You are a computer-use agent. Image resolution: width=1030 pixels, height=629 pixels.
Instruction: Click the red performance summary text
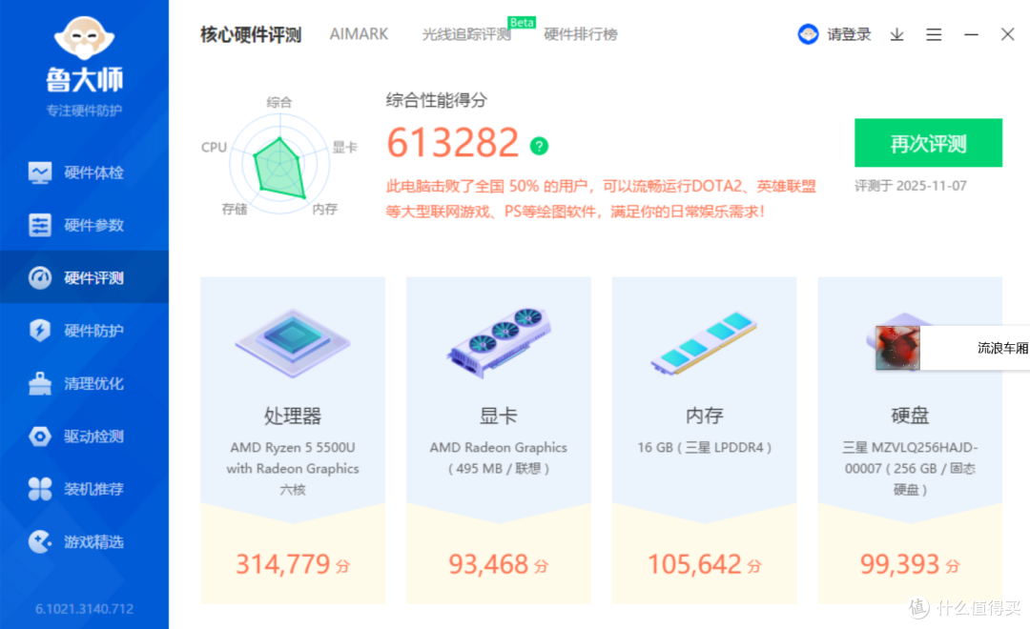[x=601, y=199]
